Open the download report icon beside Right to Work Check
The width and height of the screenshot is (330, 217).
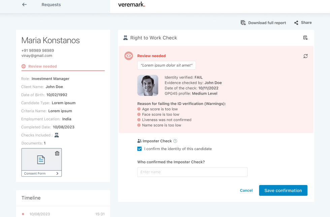coord(305,38)
